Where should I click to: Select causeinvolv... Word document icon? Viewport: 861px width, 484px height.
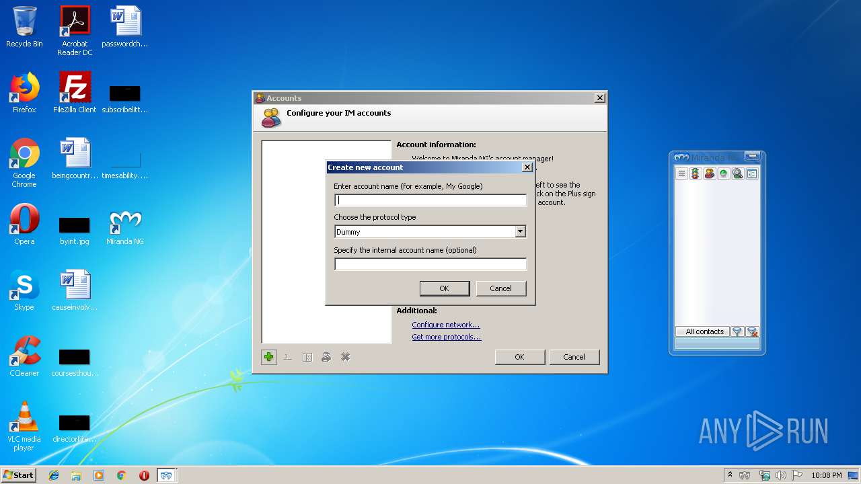click(x=75, y=290)
